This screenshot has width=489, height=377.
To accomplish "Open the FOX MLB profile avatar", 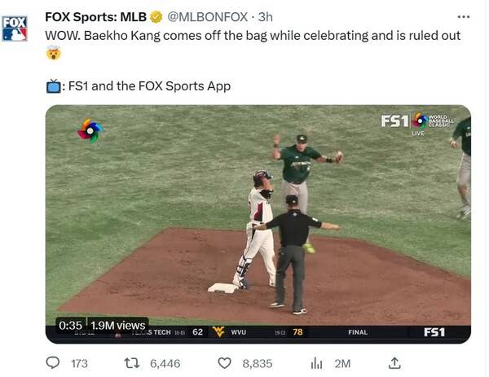I will click(15, 28).
